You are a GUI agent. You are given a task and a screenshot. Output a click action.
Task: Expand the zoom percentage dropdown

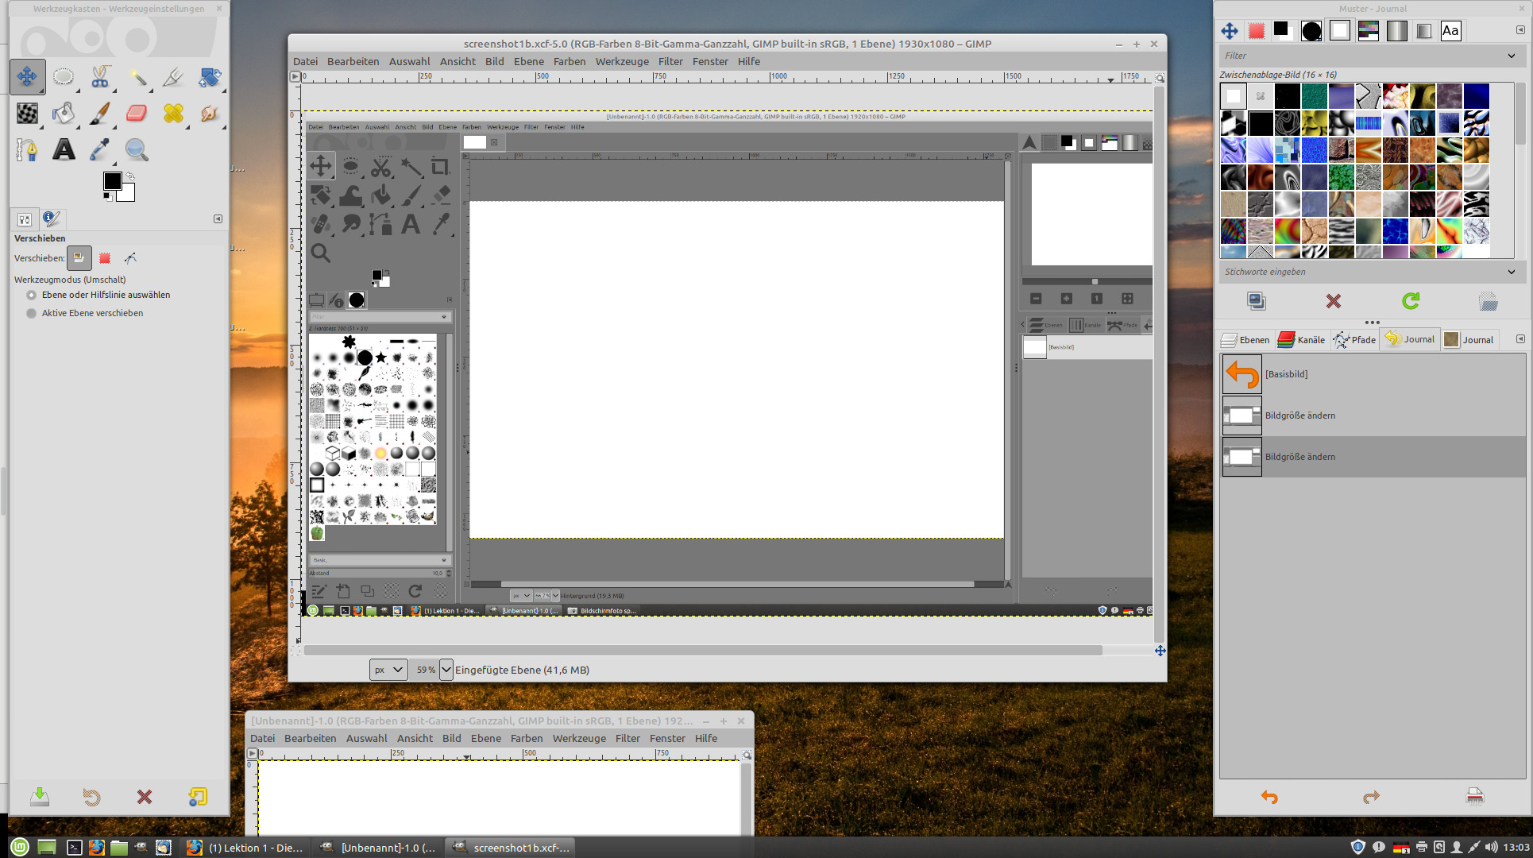(x=446, y=670)
